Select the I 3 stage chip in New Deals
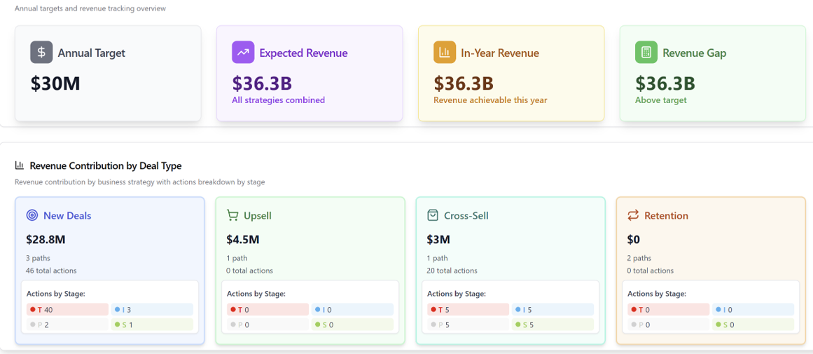The image size is (813, 354). (152, 310)
